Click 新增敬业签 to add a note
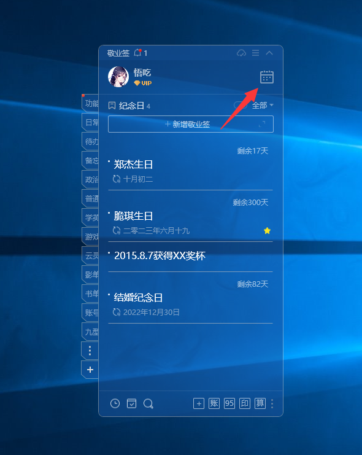This screenshot has height=455, width=362. pyautogui.click(x=191, y=124)
